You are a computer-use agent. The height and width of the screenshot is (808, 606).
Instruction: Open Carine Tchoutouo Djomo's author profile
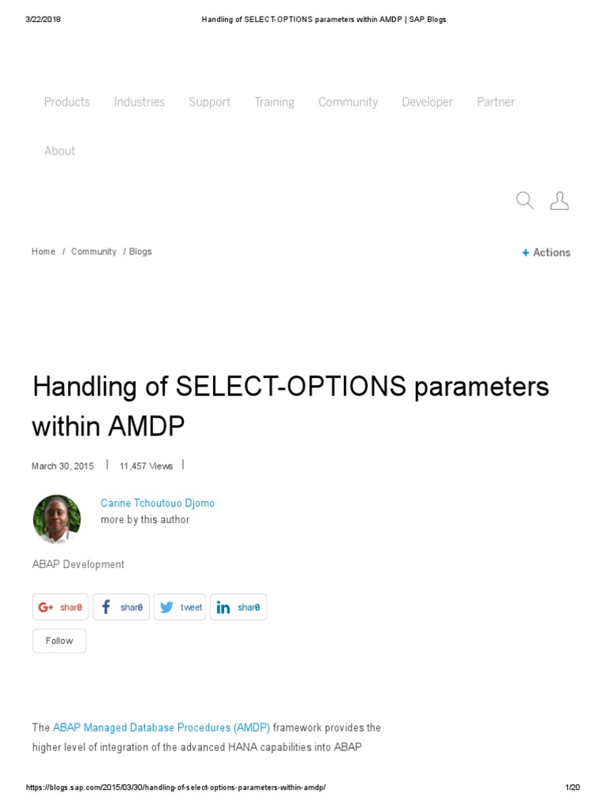click(x=158, y=503)
